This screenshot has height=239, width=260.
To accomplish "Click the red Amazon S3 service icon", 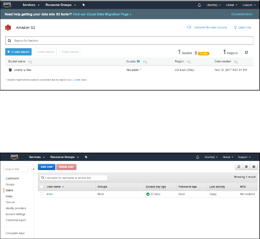I will pyautogui.click(x=8, y=28).
